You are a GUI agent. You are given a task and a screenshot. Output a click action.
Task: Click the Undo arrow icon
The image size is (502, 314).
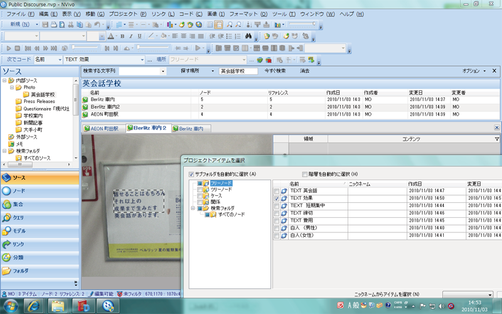click(97, 24)
